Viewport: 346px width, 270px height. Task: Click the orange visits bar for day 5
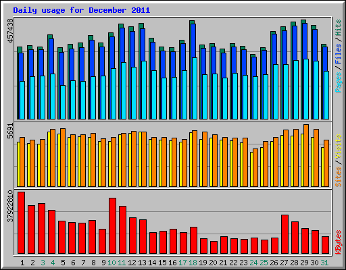point(63,157)
